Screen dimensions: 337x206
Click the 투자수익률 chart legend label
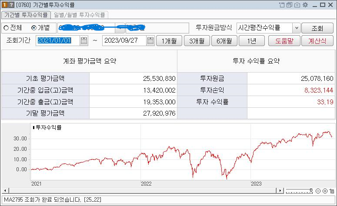pyautogui.click(x=49, y=128)
